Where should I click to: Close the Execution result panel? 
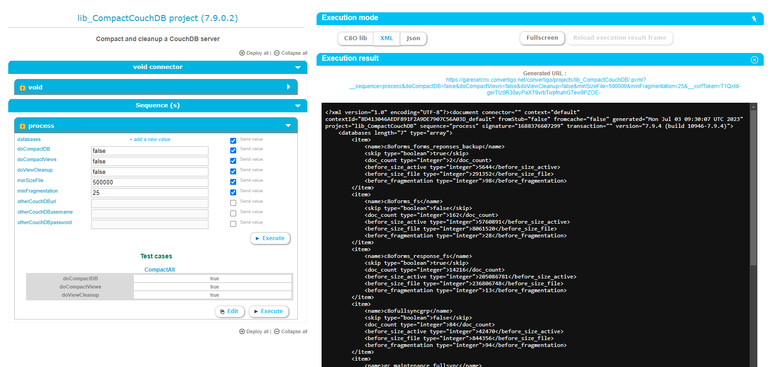click(754, 60)
